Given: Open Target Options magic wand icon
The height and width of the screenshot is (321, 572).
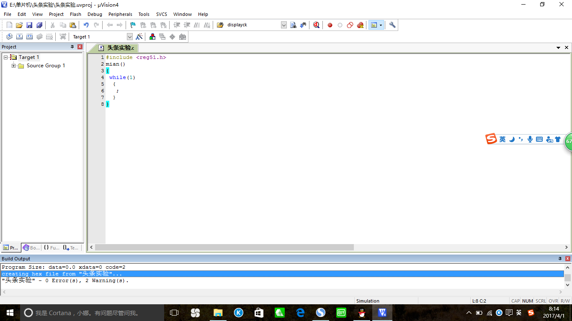Looking at the screenshot, I should [139, 37].
